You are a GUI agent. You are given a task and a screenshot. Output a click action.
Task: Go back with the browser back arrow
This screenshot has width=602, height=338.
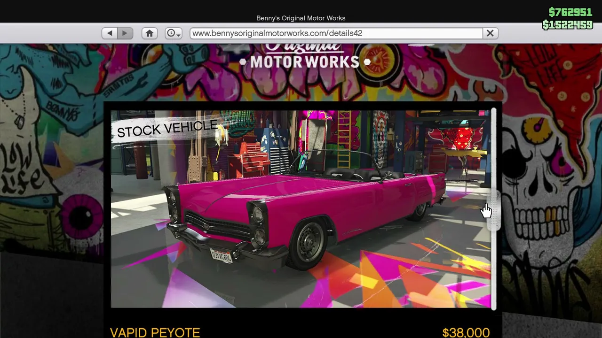(110, 33)
